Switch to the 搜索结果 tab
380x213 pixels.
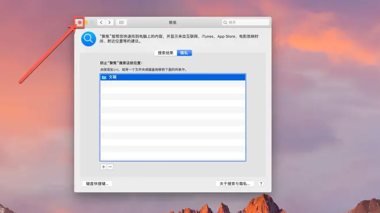click(166, 53)
